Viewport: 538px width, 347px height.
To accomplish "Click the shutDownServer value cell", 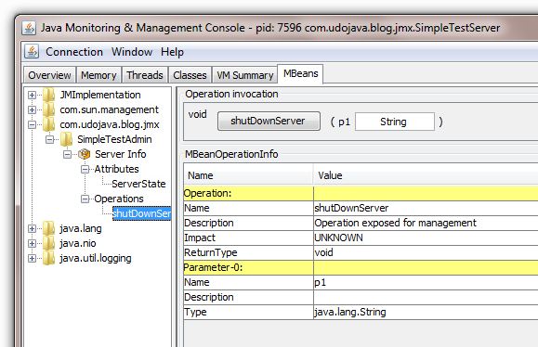I will [426, 208].
